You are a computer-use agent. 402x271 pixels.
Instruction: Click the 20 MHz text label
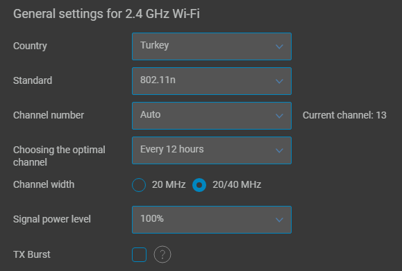click(169, 184)
